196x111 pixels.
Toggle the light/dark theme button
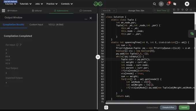coord(161,4)
